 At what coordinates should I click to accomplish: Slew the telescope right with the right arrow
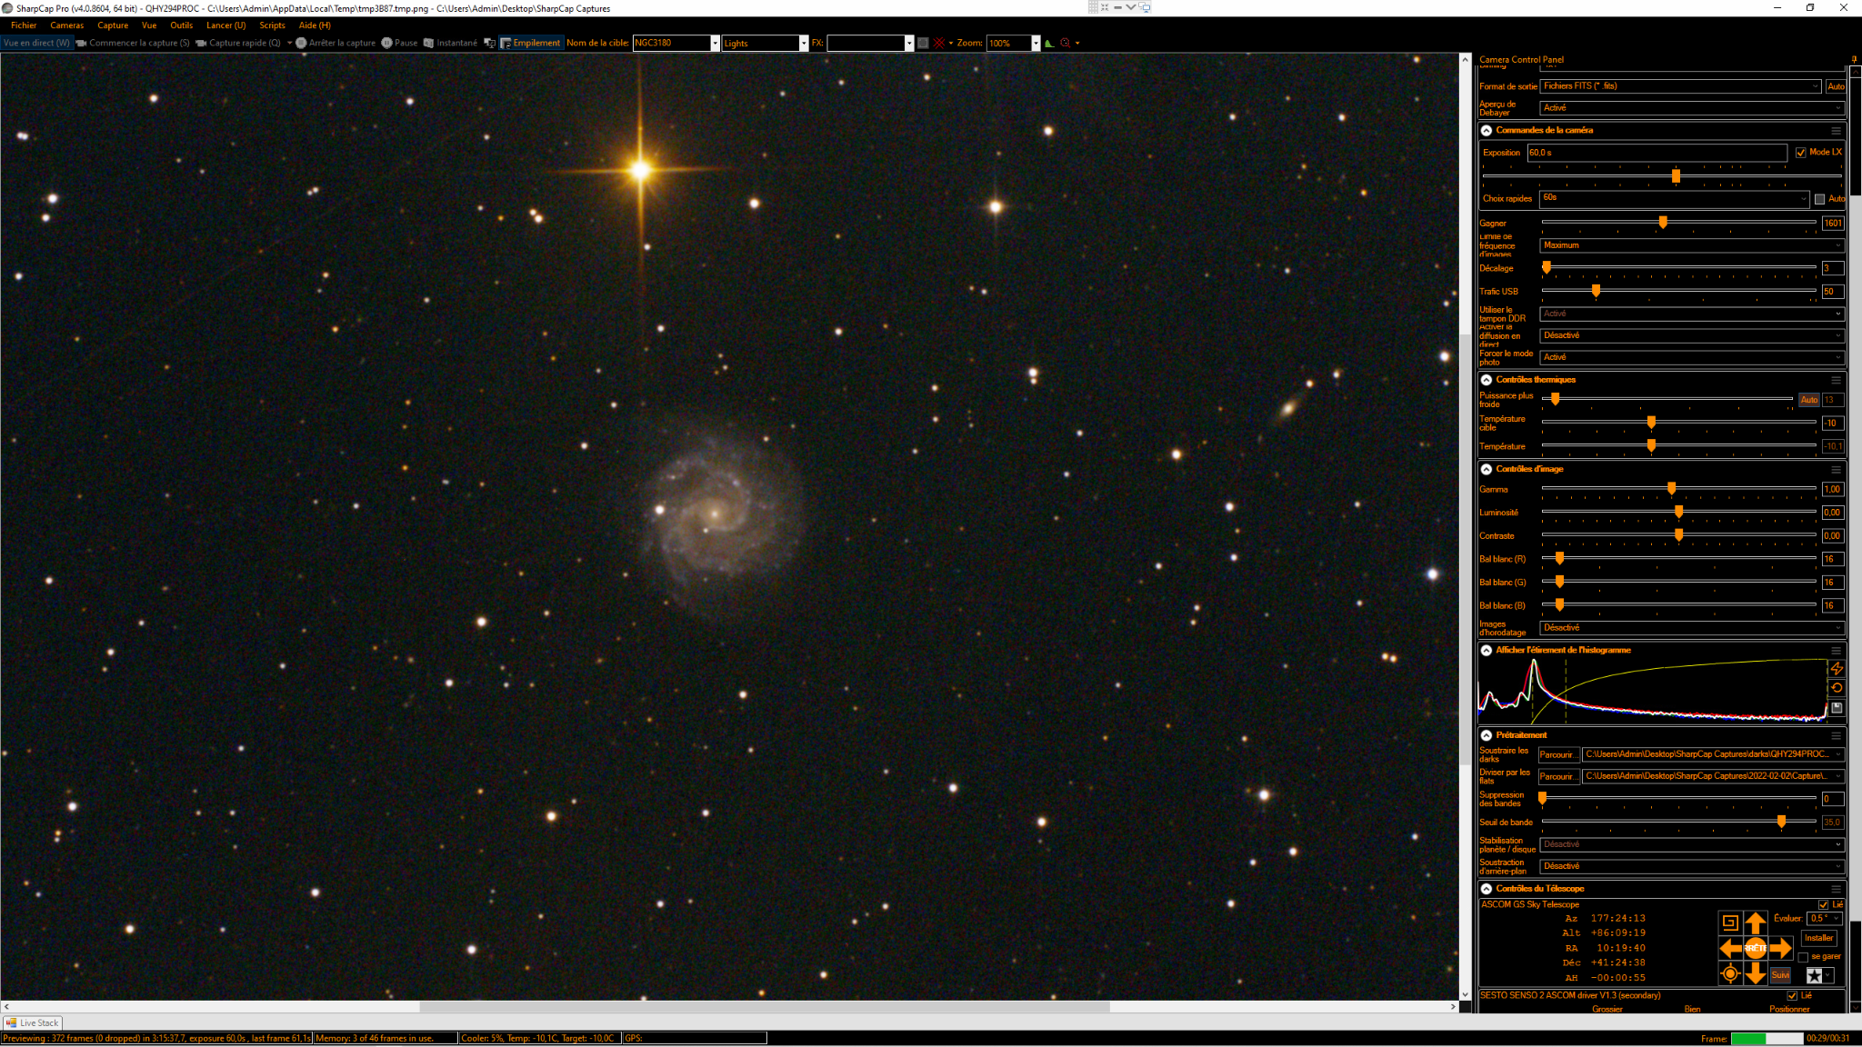[x=1781, y=949]
